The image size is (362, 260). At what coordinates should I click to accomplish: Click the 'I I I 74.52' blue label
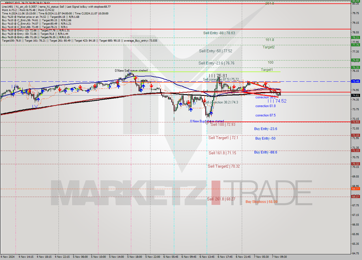(x=277, y=101)
